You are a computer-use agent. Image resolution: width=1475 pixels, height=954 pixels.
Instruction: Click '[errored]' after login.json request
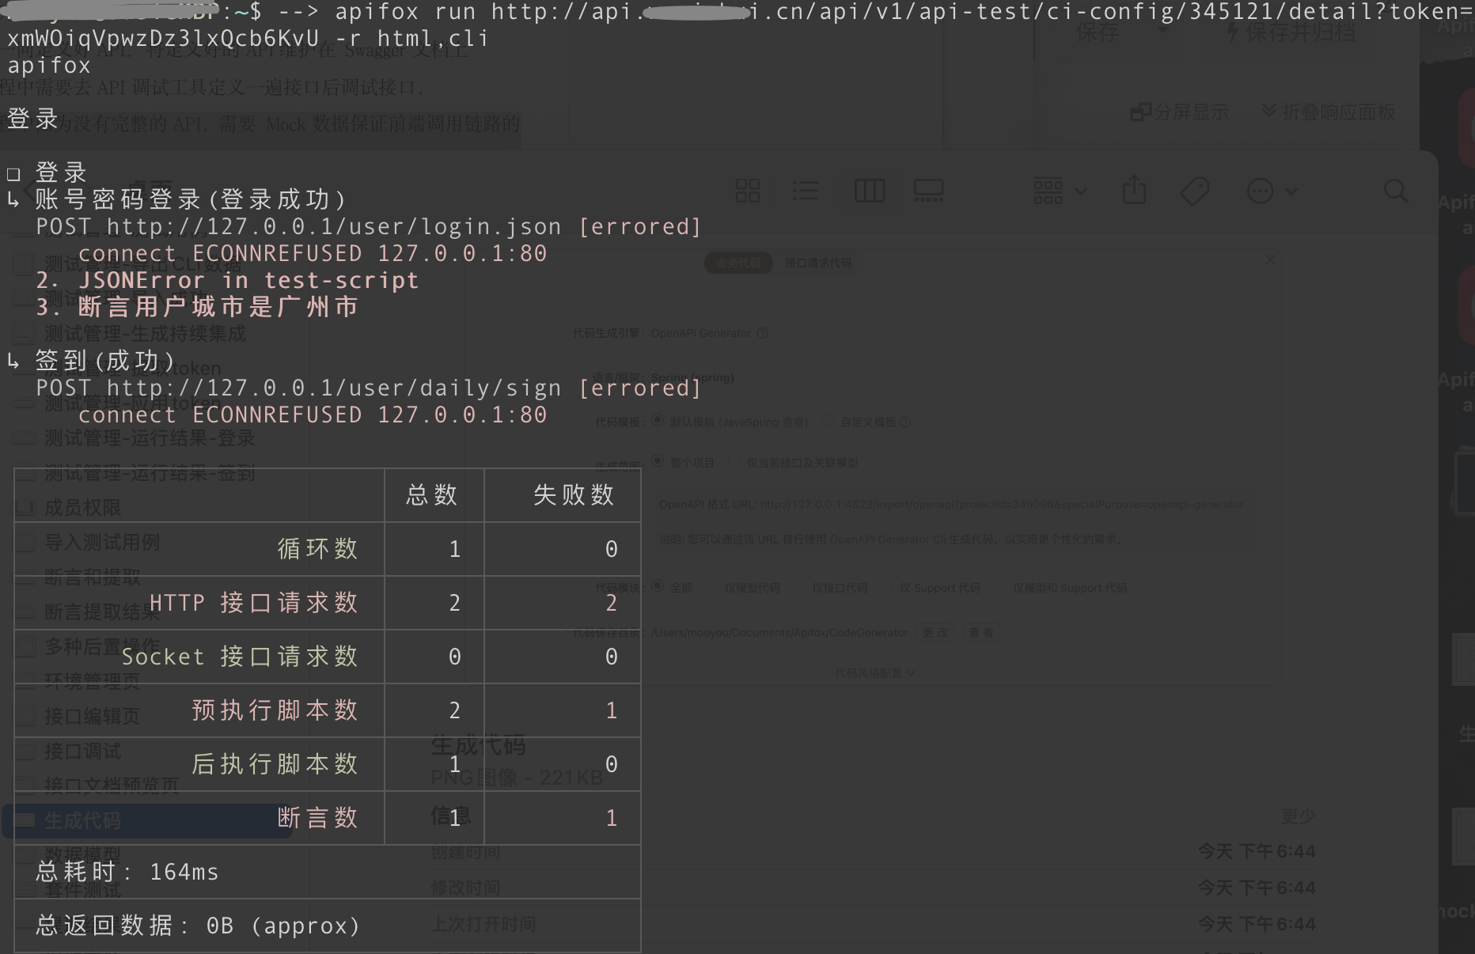(x=640, y=227)
